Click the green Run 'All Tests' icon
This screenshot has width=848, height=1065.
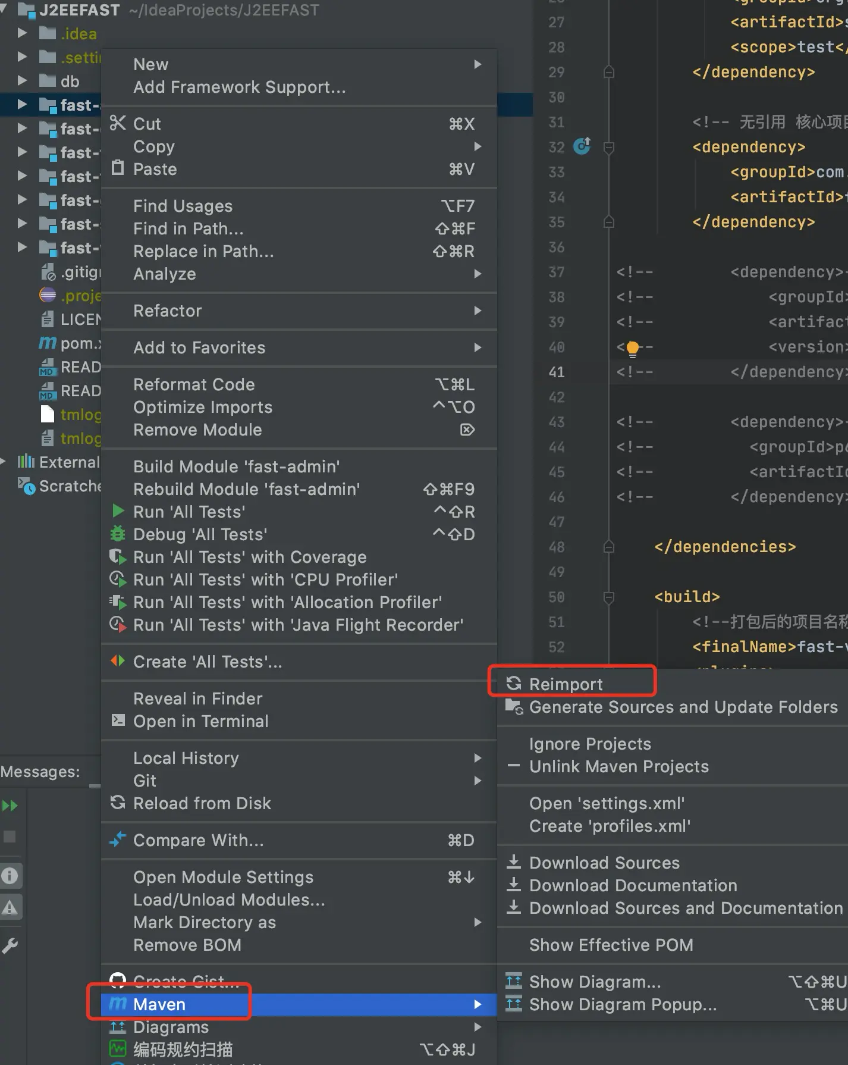tap(118, 511)
